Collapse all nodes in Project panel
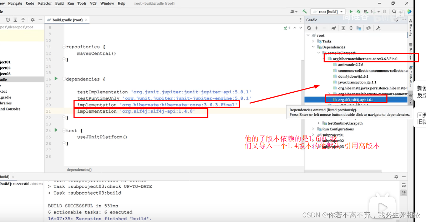This screenshot has height=222, width=426. [x=23, y=20]
